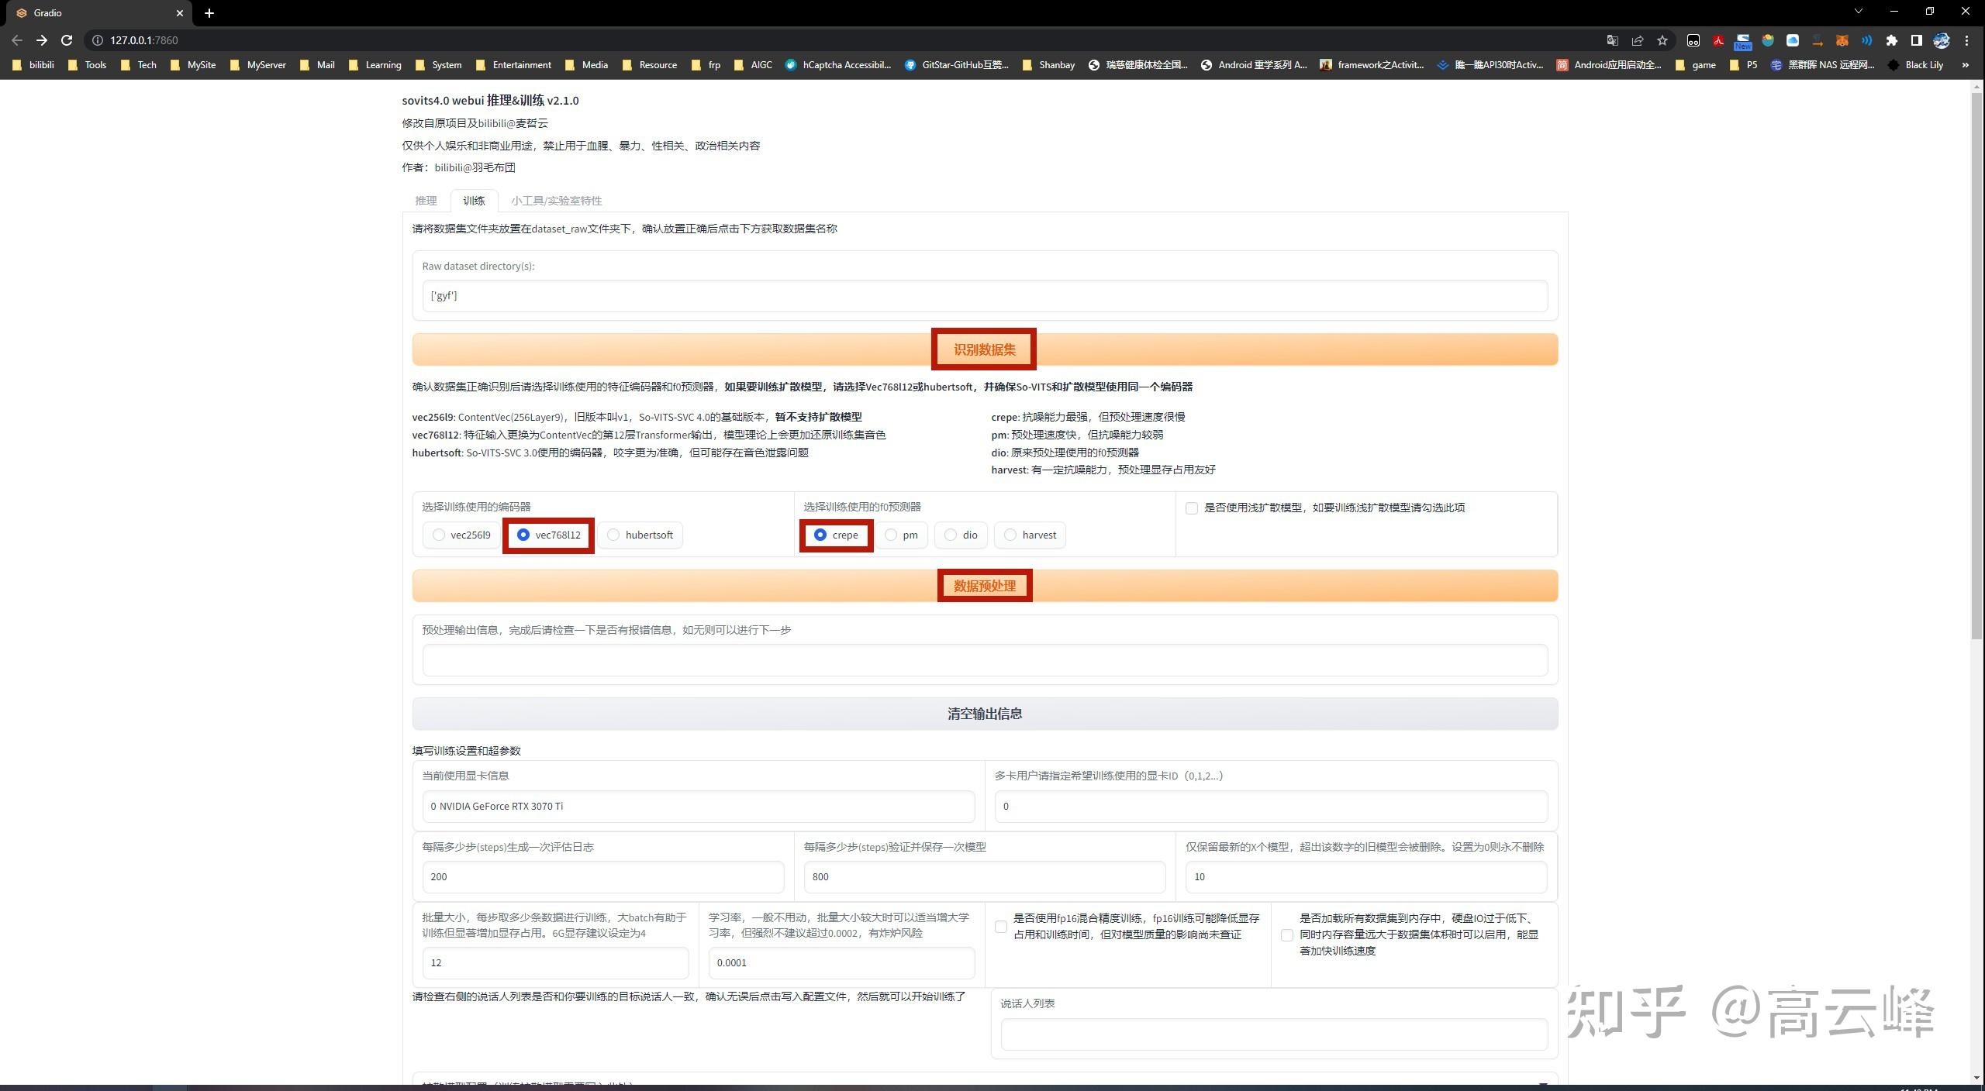Open the tab search chevron in title bar
This screenshot has height=1091, width=1985.
[x=1859, y=12]
